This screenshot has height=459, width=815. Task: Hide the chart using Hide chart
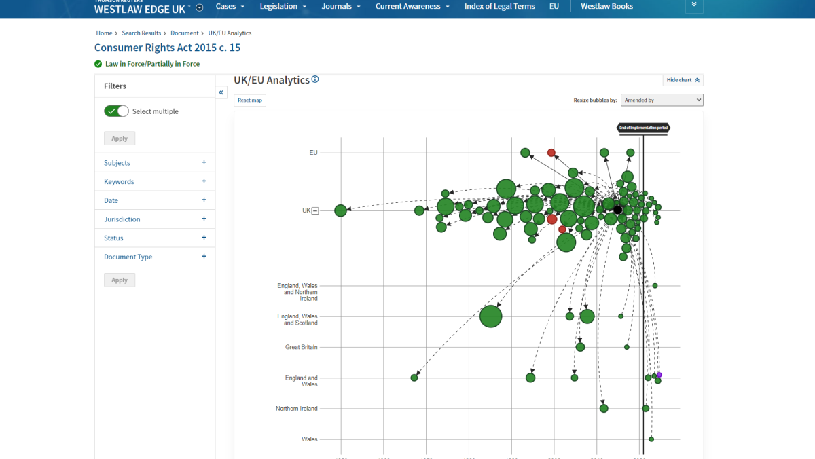683,79
